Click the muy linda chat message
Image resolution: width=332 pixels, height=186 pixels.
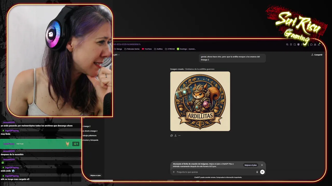pos(5,134)
